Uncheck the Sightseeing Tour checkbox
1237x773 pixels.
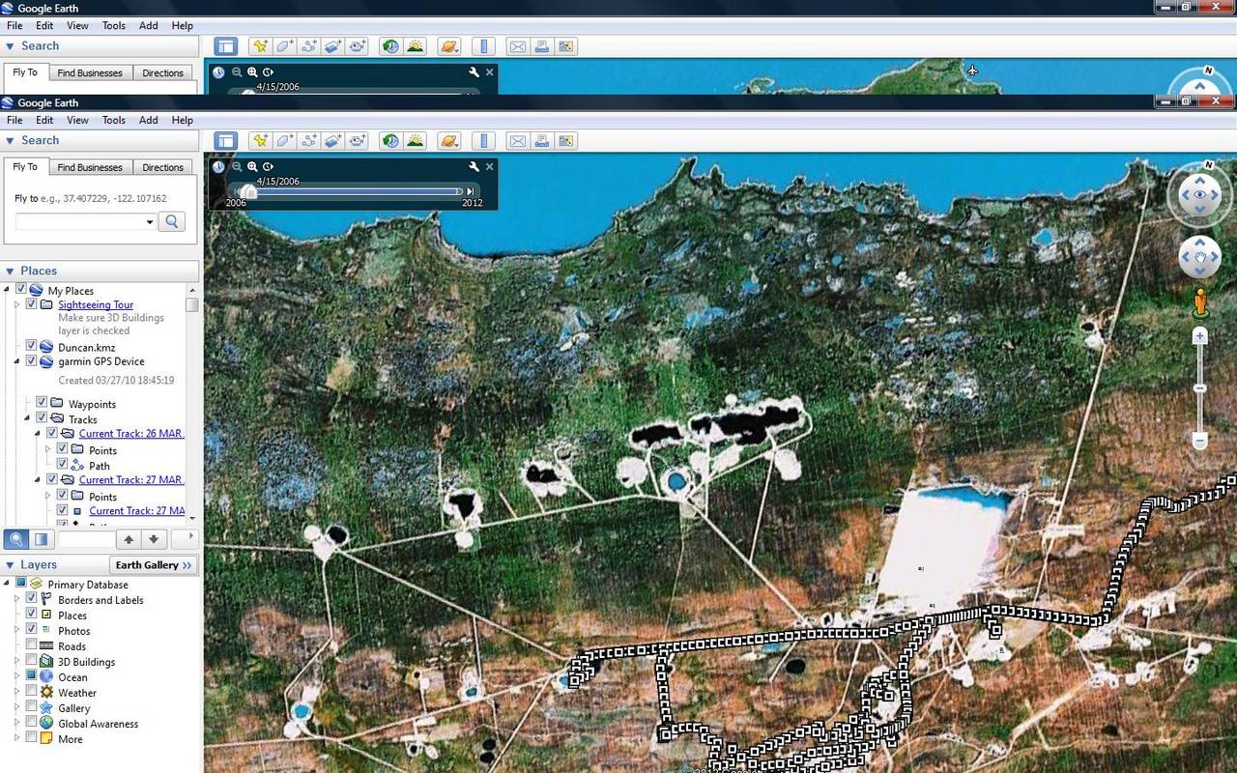coord(31,304)
